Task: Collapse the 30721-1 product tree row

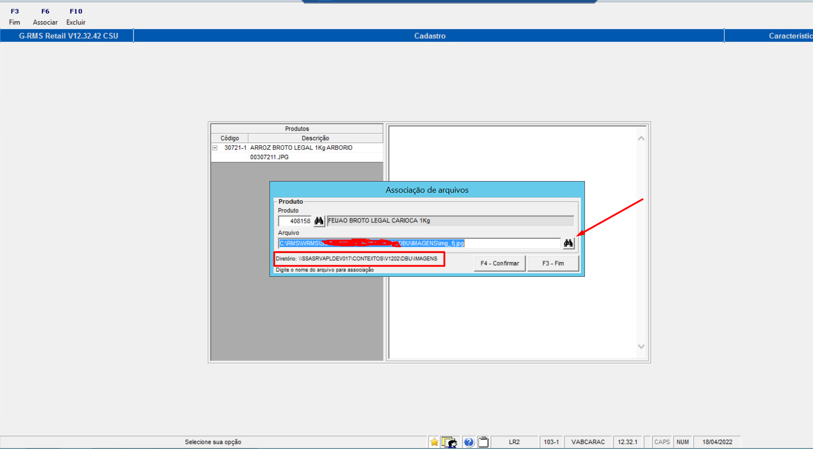Action: click(x=215, y=148)
